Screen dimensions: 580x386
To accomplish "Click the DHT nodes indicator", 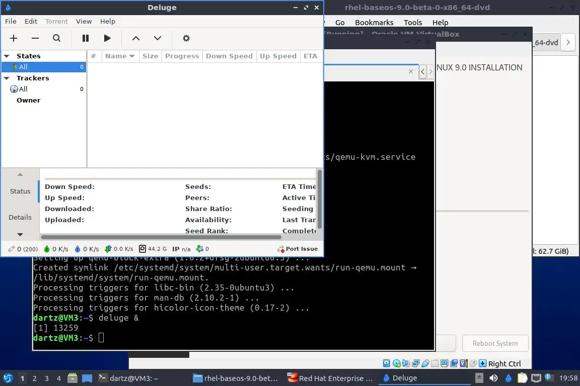I will [x=202, y=249].
